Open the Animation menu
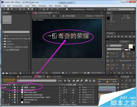The width and height of the screenshot is (137, 107). tap(42, 6)
